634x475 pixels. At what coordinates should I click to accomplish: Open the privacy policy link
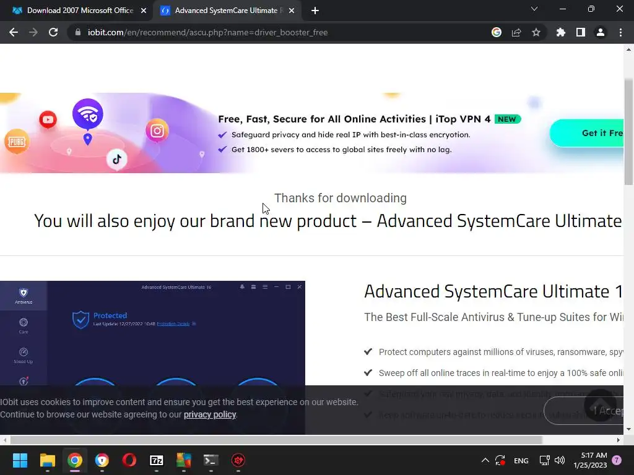coord(210,414)
